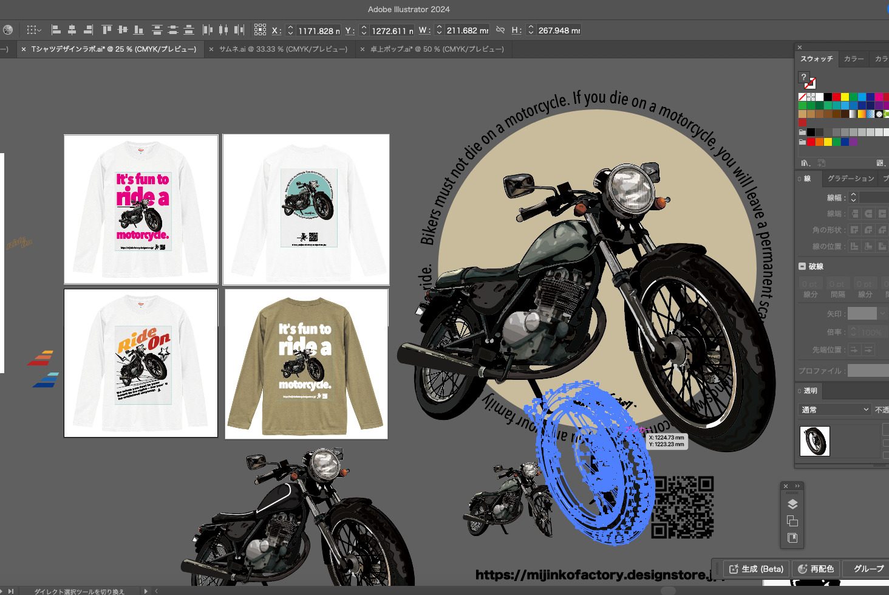Click vertical align top icon
The image size is (889, 595).
pos(107,30)
